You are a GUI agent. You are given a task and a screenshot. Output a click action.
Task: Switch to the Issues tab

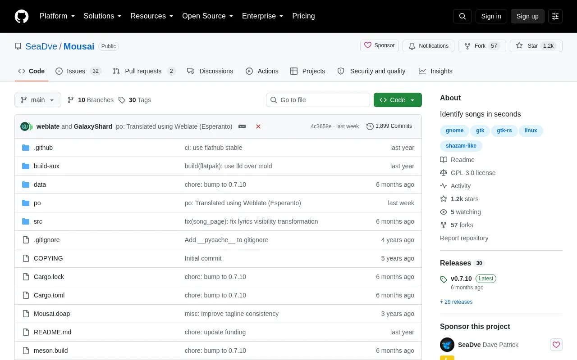coord(78,71)
